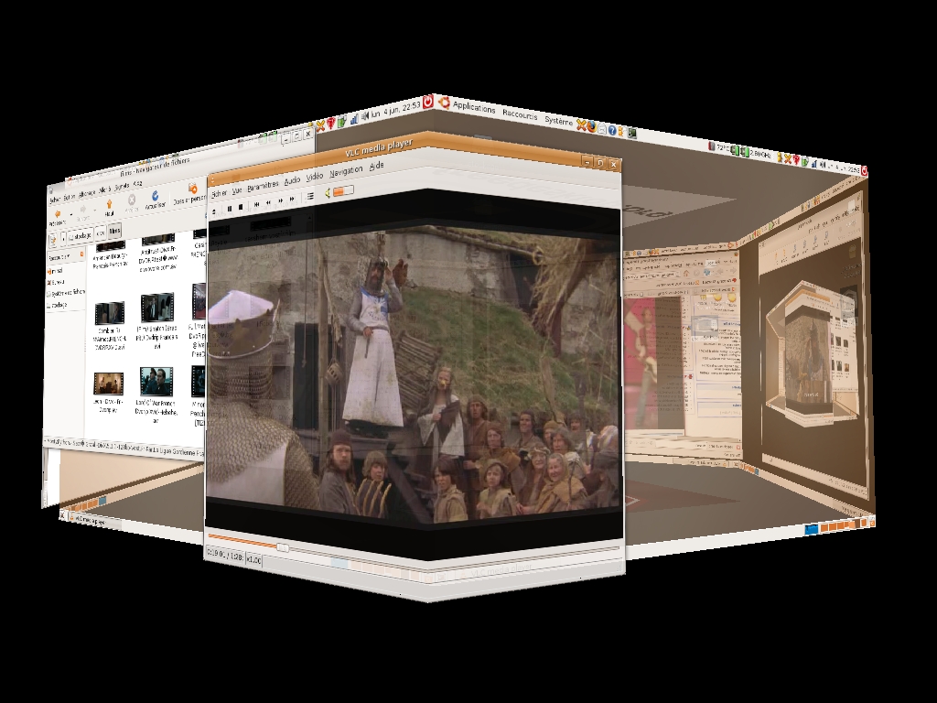Open the Navigation menu in VLC
Viewport: 937px width, 703px height.
click(346, 171)
